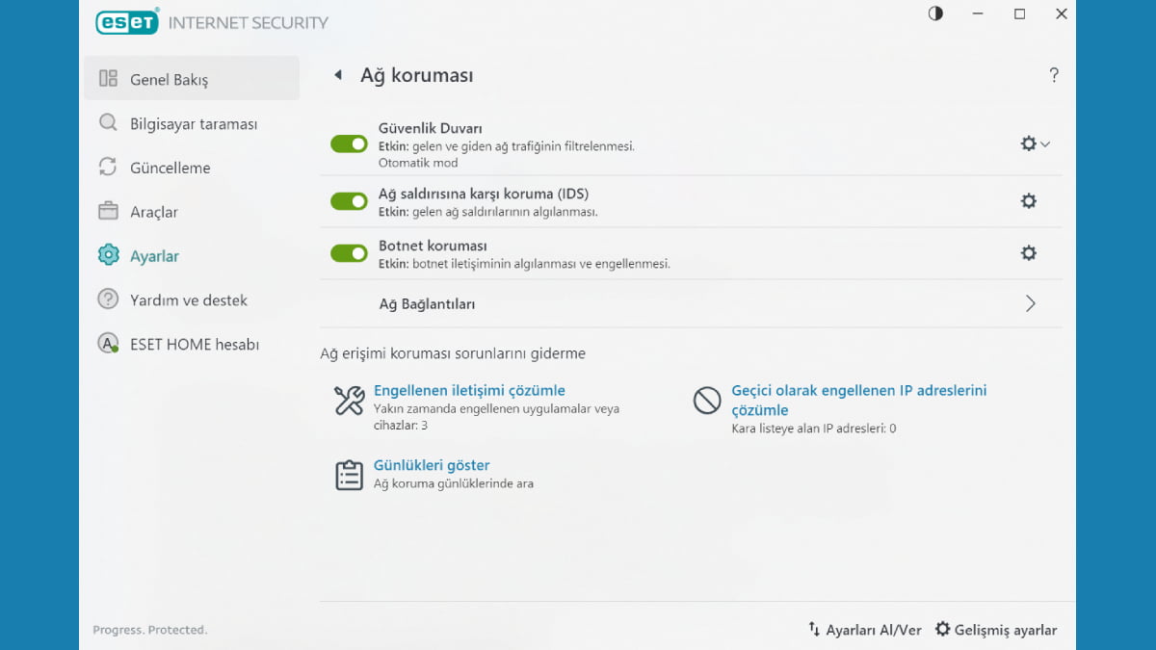Disable Botnet koruması protection
The height and width of the screenshot is (650, 1156).
coord(348,252)
